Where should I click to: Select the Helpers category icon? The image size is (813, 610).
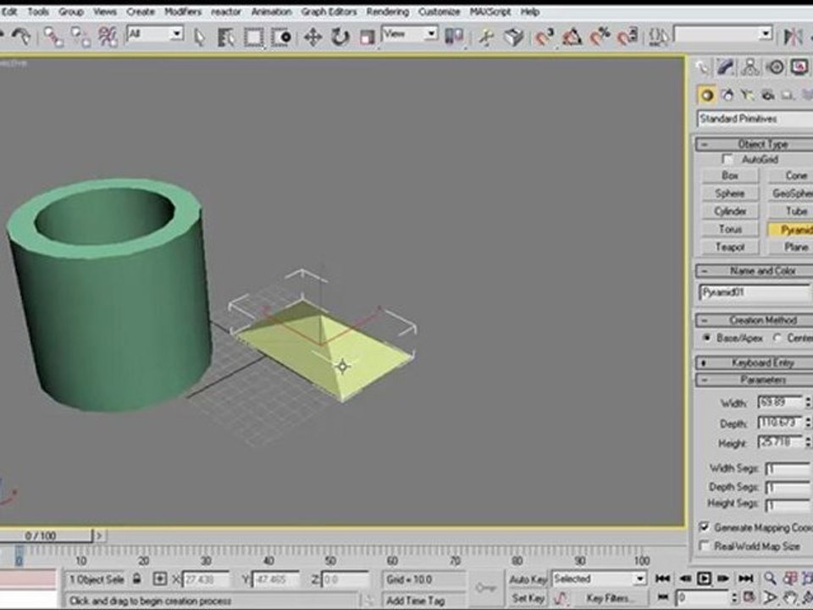click(788, 96)
